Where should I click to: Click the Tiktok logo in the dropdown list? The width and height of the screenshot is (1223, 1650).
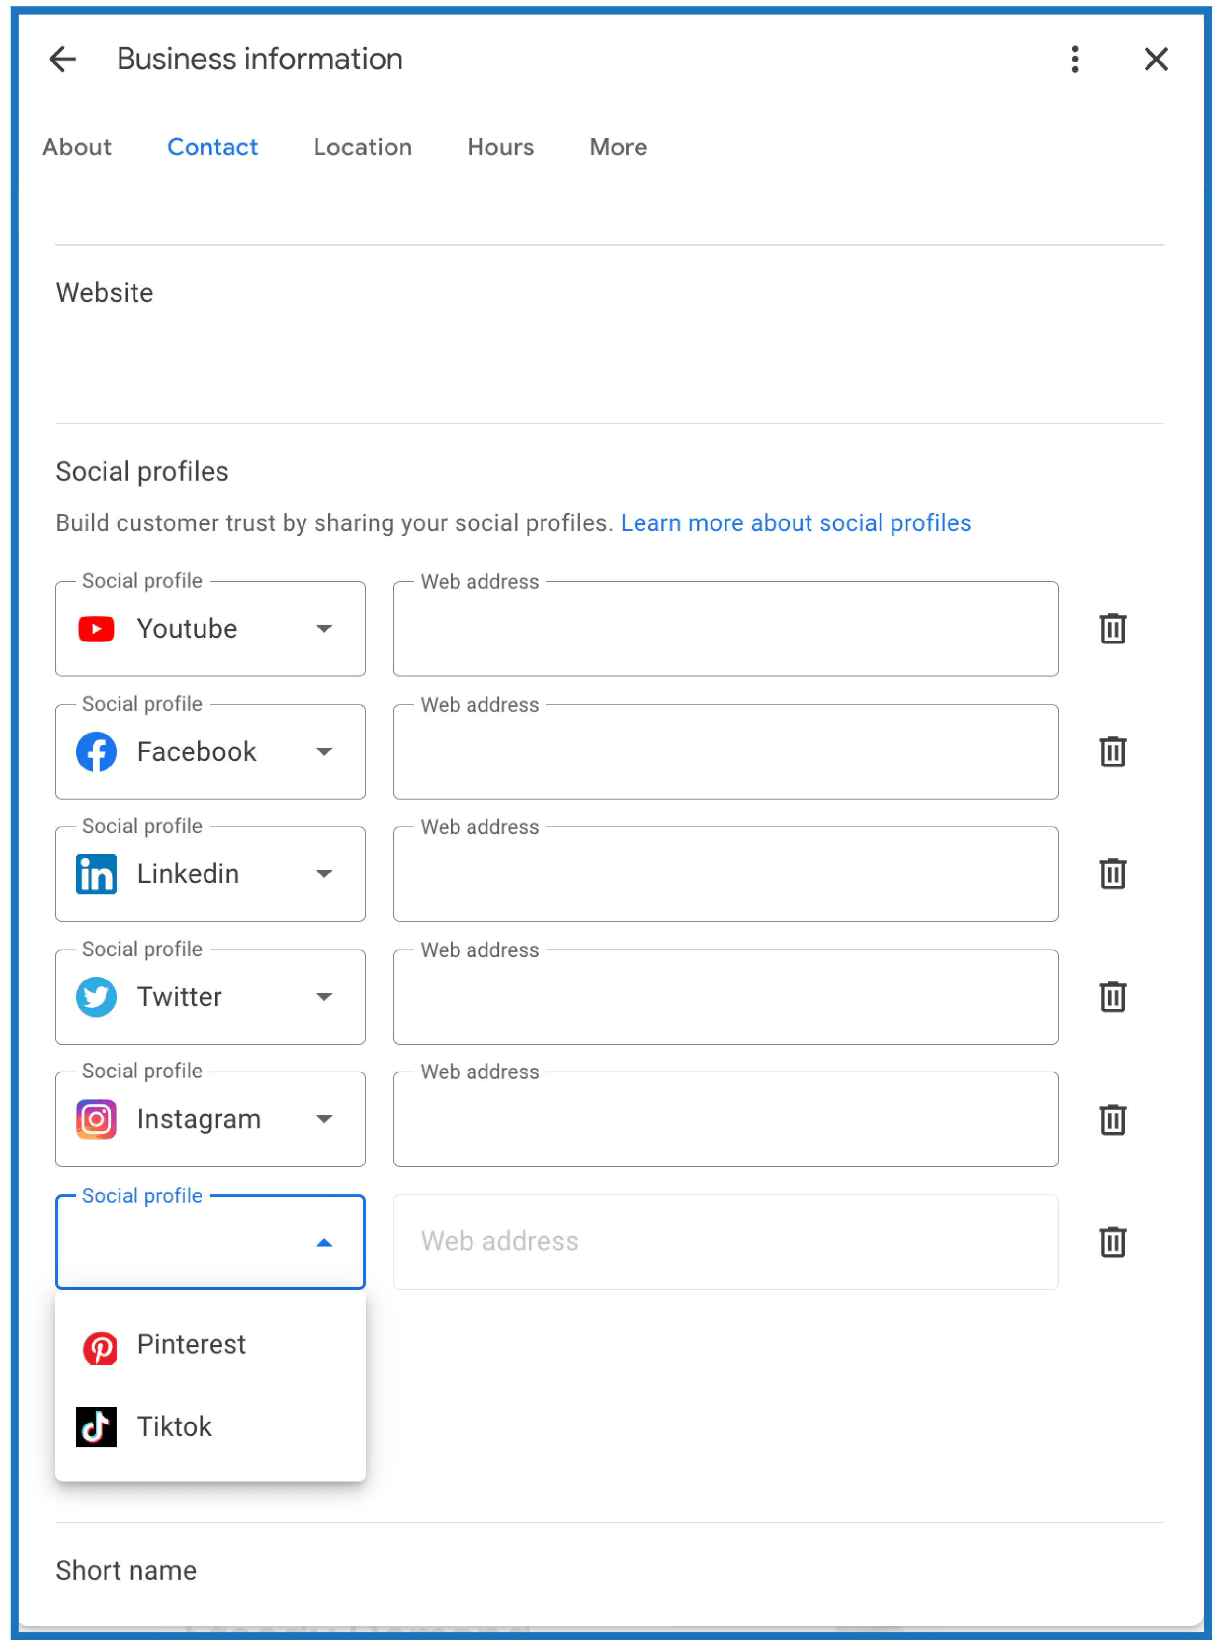96,1426
